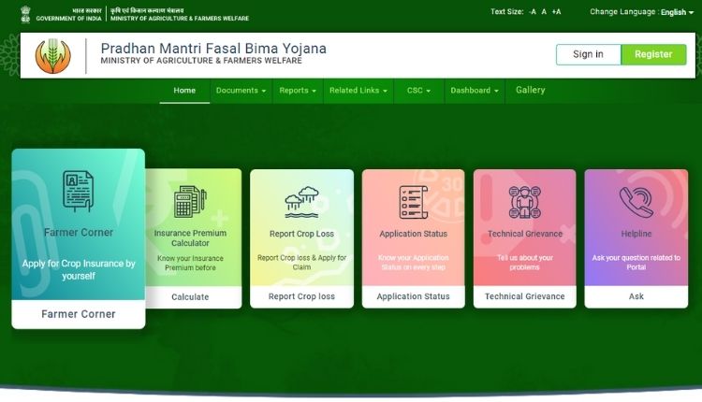Click the Helpline card heading
Screen dimensions: 702x402
(x=636, y=234)
